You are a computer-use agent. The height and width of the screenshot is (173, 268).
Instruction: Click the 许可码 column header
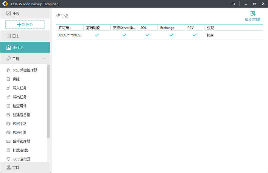(x=70, y=28)
